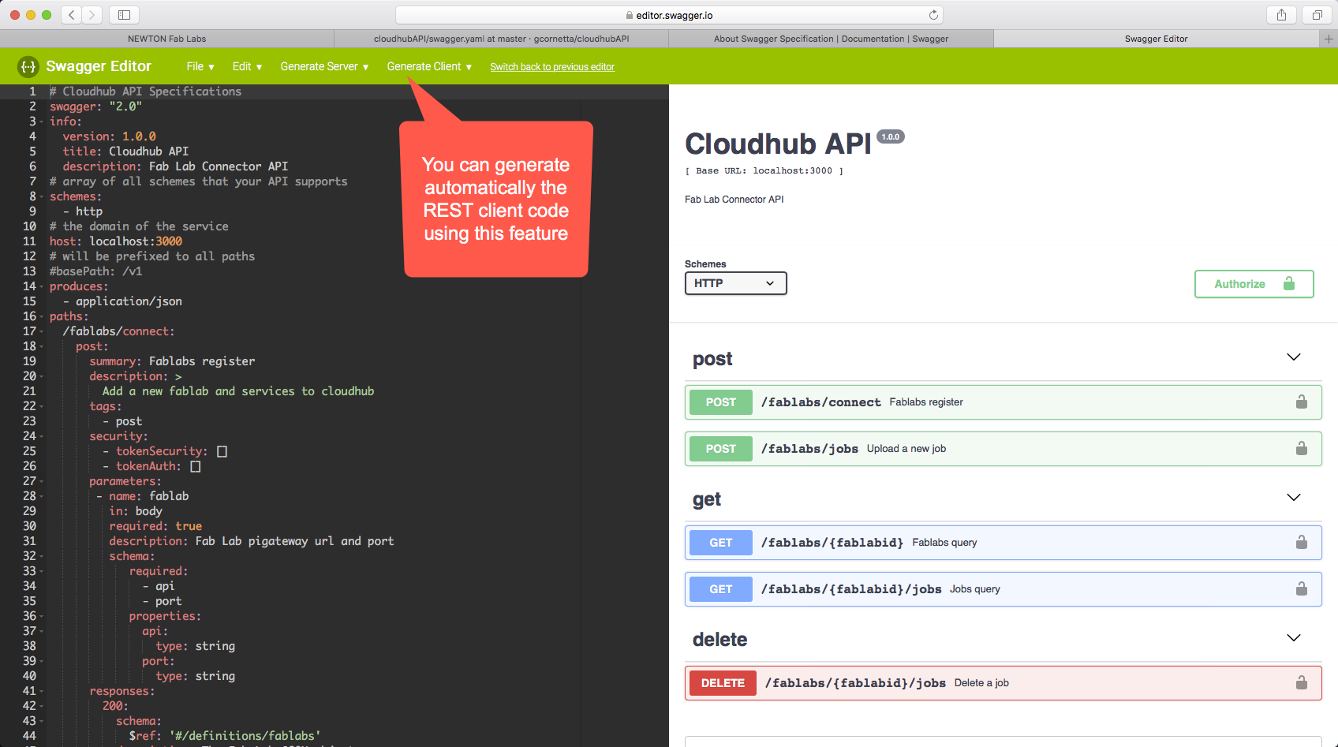Expand POST /fablabs/connect operation
The image size is (1338, 747).
tap(1003, 402)
